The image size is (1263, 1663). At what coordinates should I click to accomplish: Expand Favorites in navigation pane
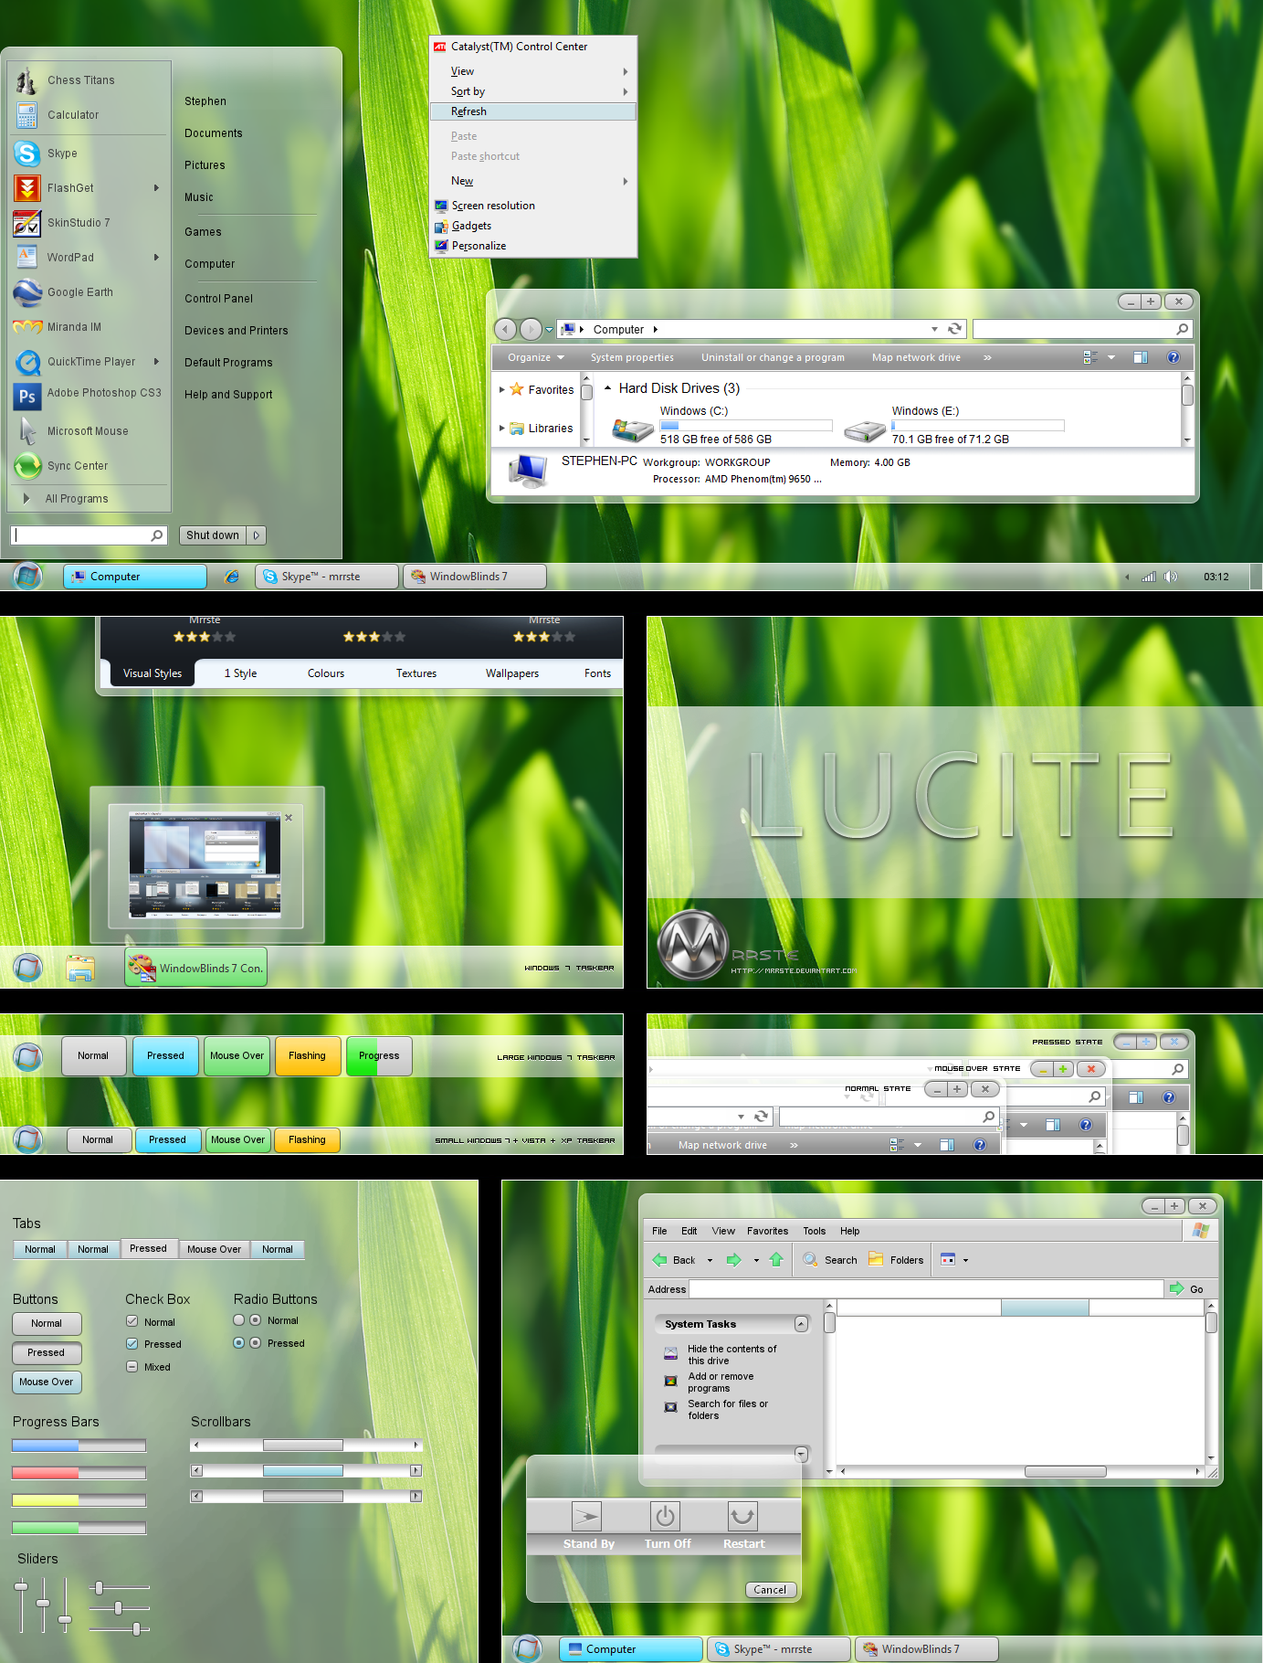502,389
